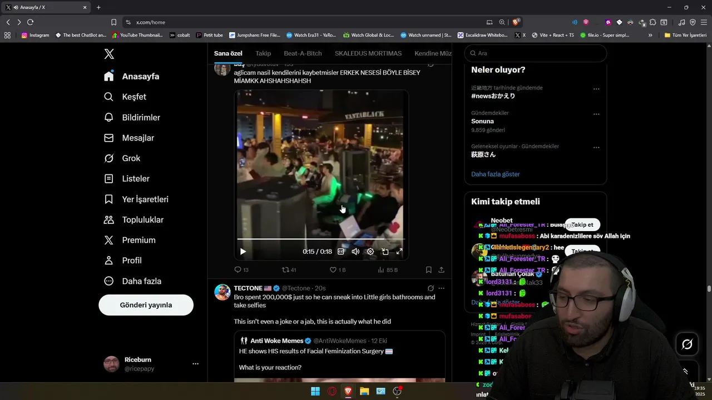The image size is (712, 400).
Task: Open Grok action on TECTONE post
Action: tap(431, 288)
